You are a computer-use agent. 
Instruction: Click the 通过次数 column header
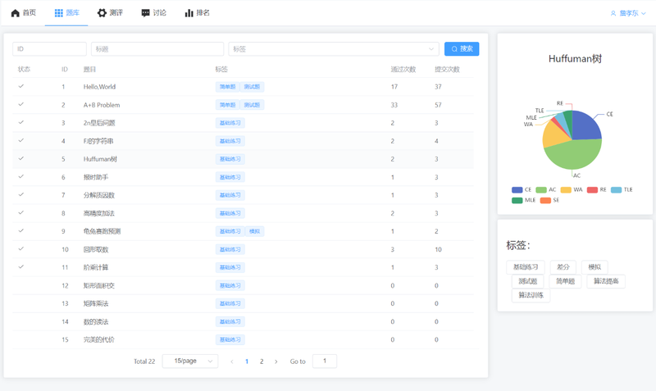click(403, 69)
